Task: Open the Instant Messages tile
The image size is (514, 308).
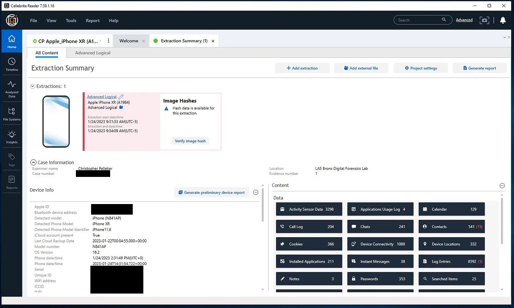Action: (x=380, y=261)
